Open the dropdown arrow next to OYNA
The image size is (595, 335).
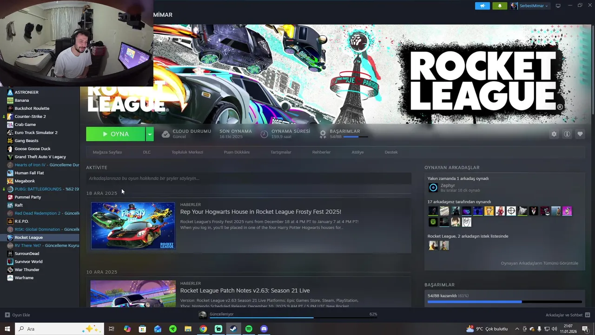tap(150, 134)
